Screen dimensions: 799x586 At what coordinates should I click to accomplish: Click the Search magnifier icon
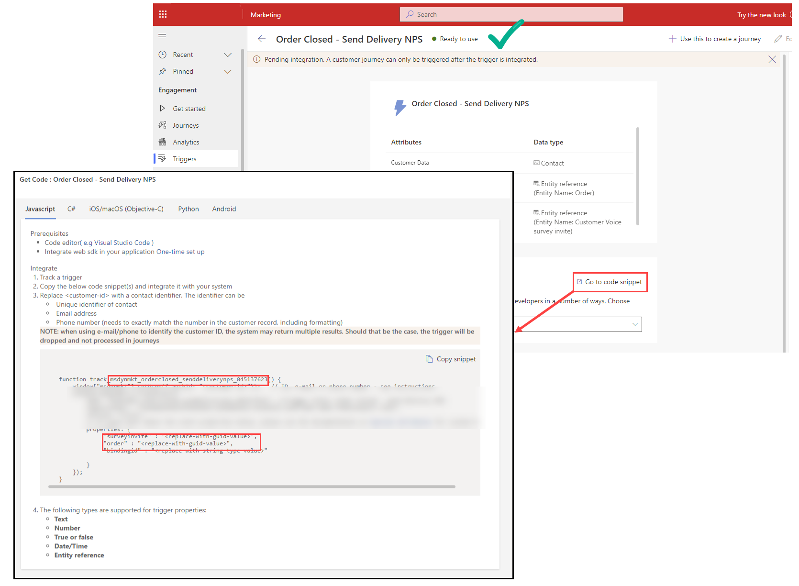coord(410,14)
